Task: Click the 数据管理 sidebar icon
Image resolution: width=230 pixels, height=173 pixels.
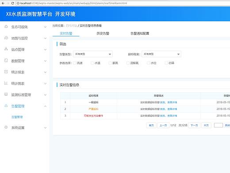Action: pyautogui.click(x=6, y=60)
